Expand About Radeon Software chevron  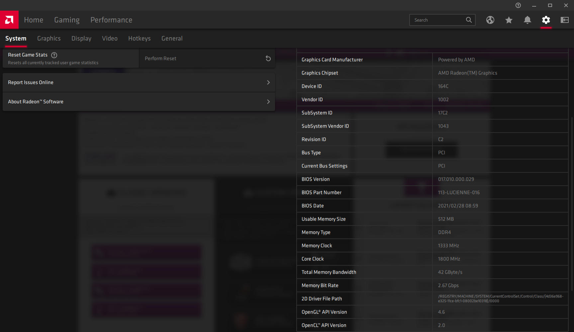point(268,102)
